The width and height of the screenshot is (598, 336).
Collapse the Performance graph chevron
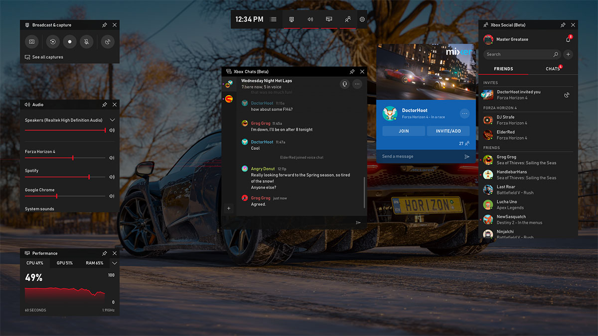pos(114,263)
